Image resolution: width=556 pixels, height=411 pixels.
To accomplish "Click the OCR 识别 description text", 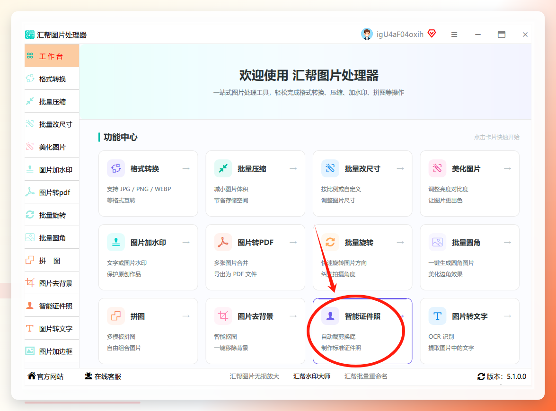I will (x=441, y=337).
